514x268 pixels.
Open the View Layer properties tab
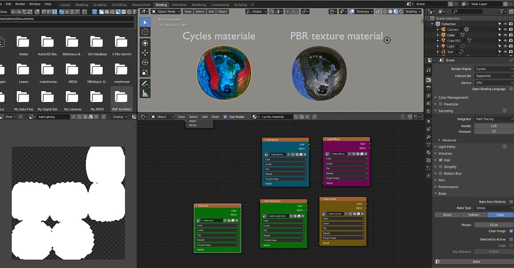[x=429, y=96]
